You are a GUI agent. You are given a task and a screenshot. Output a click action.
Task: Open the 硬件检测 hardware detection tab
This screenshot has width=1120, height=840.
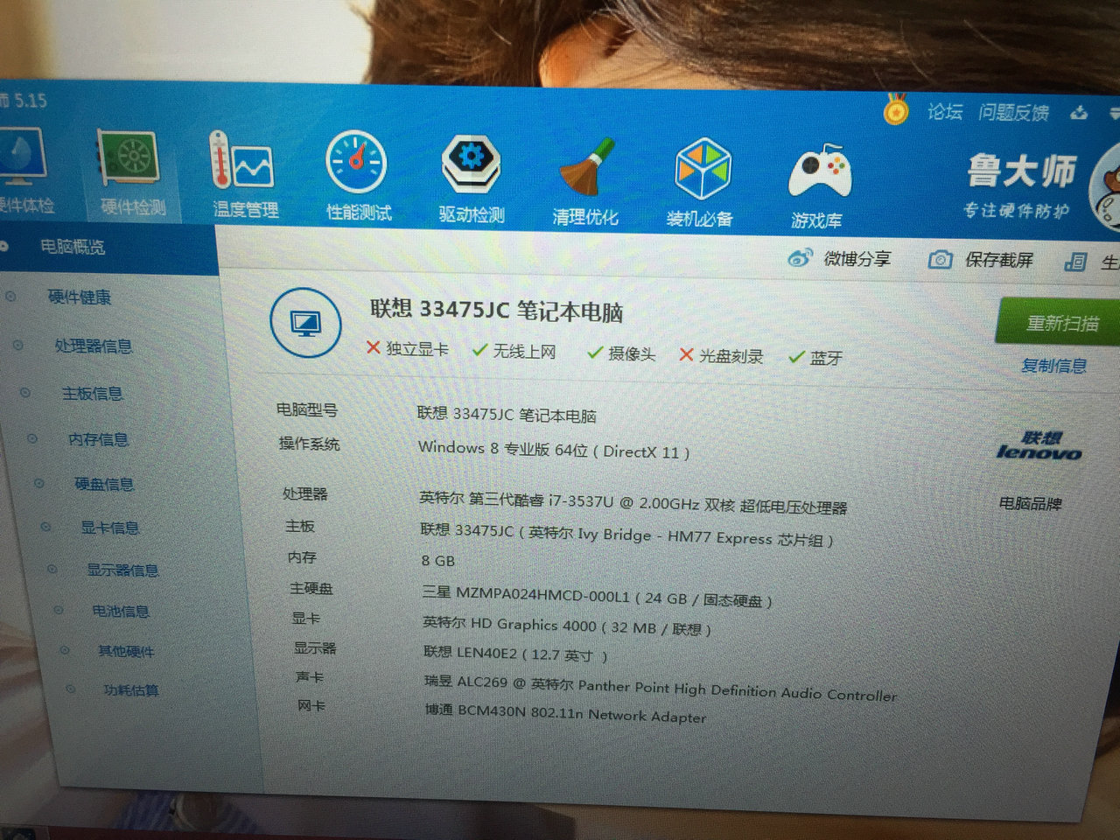pyautogui.click(x=131, y=173)
